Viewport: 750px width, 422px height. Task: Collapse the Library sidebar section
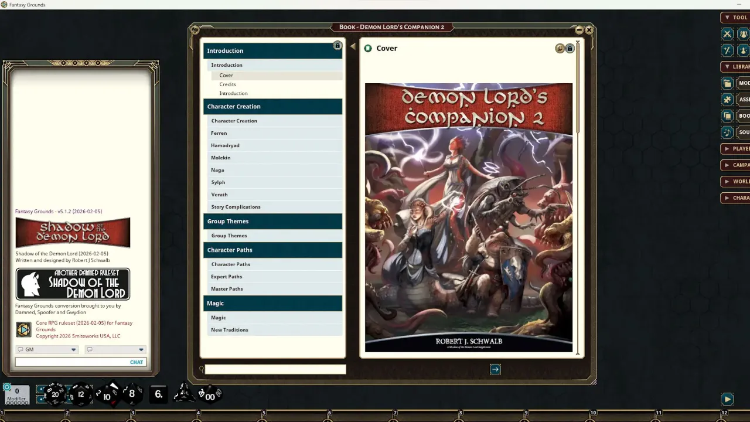[735, 67]
